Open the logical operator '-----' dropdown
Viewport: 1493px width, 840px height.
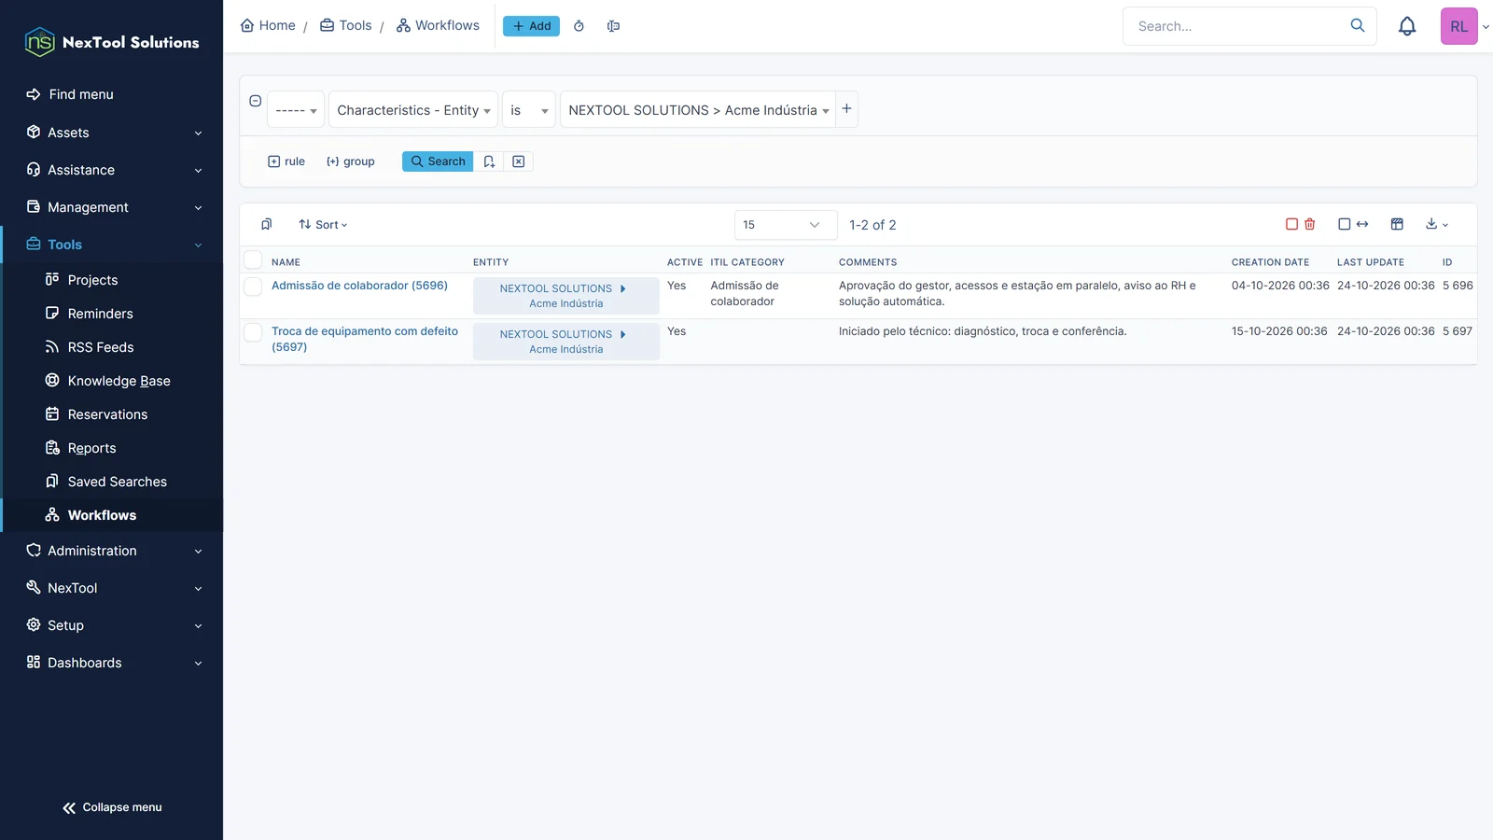point(296,109)
